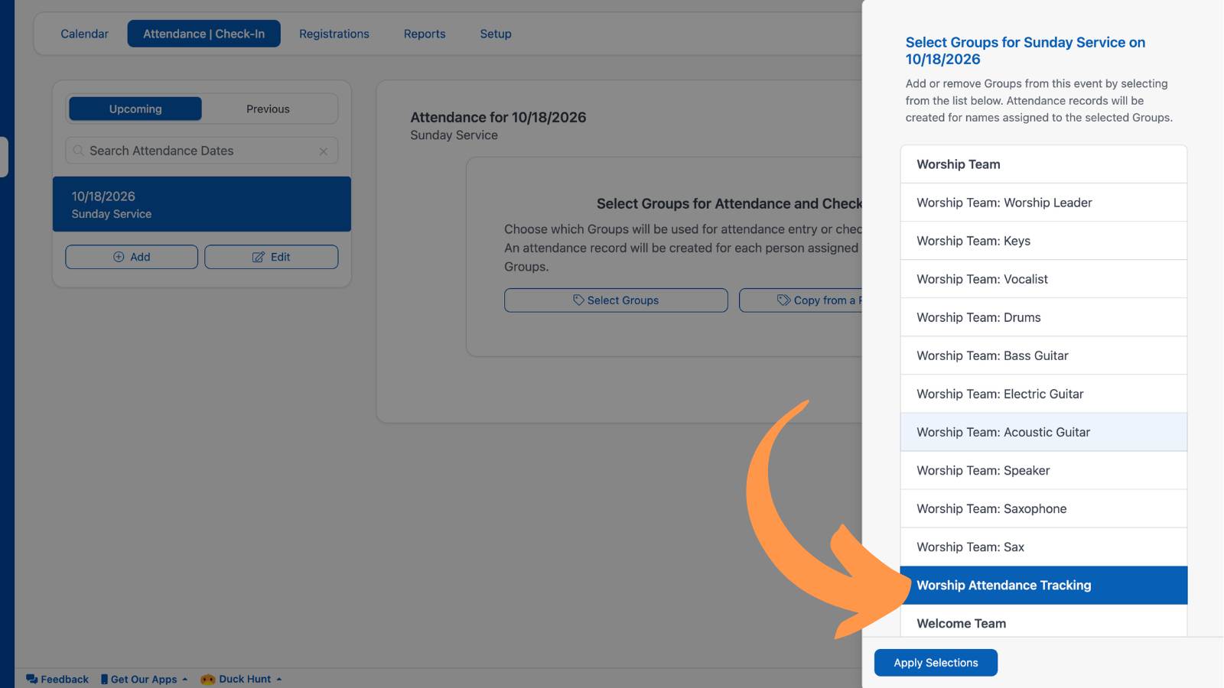Open the Setup tab
The image size is (1224, 688).
pos(496,34)
